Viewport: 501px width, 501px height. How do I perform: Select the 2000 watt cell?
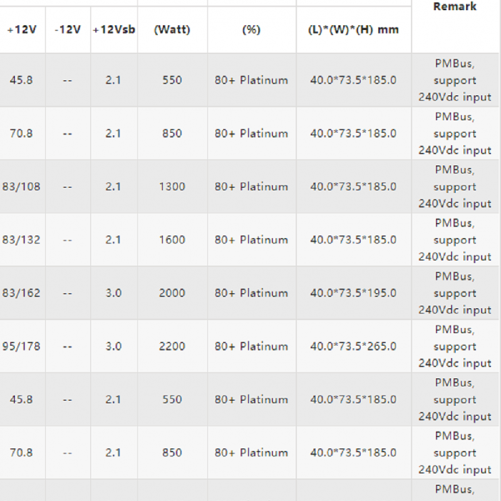172,293
